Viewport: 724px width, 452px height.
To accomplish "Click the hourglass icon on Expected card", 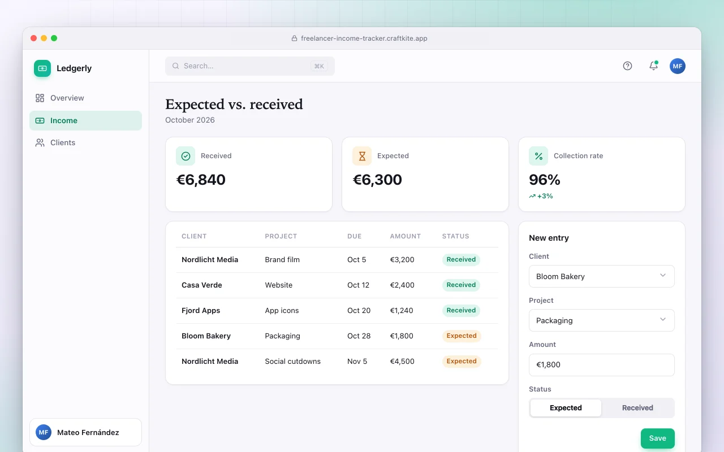I will pyautogui.click(x=362, y=156).
